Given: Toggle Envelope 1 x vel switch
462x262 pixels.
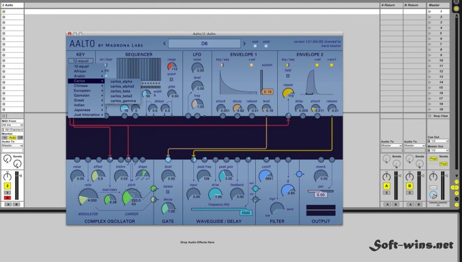Looking at the screenshot, I should (x=251, y=65).
